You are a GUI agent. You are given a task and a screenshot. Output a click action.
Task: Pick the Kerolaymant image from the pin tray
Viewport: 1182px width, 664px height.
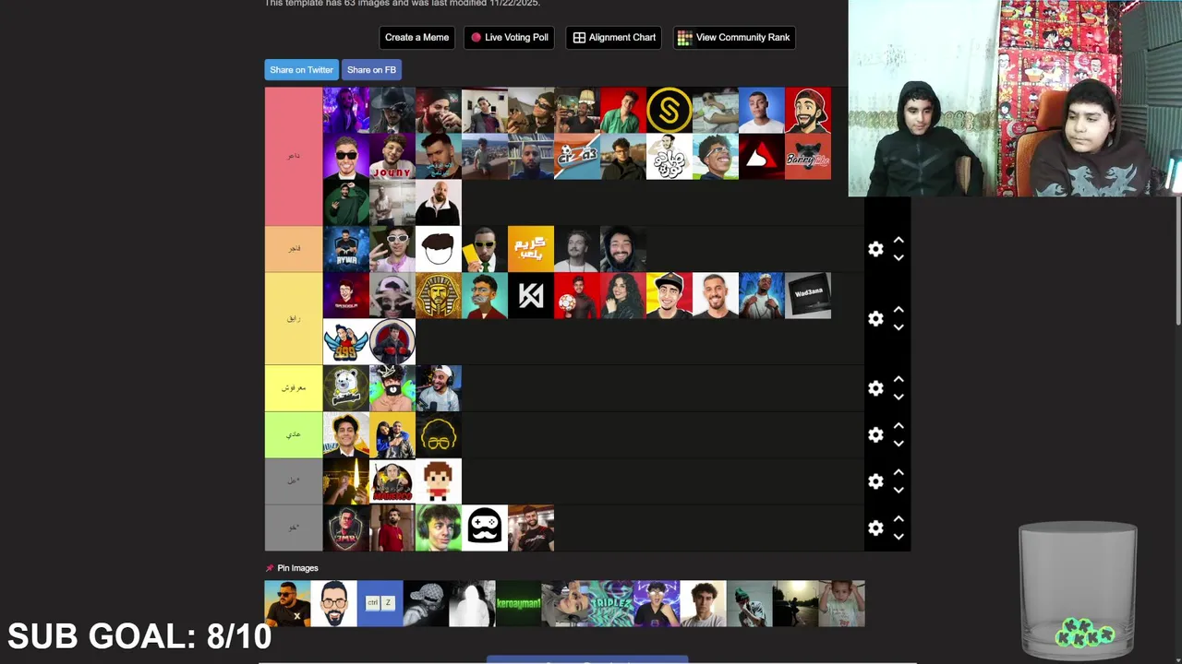pos(519,604)
